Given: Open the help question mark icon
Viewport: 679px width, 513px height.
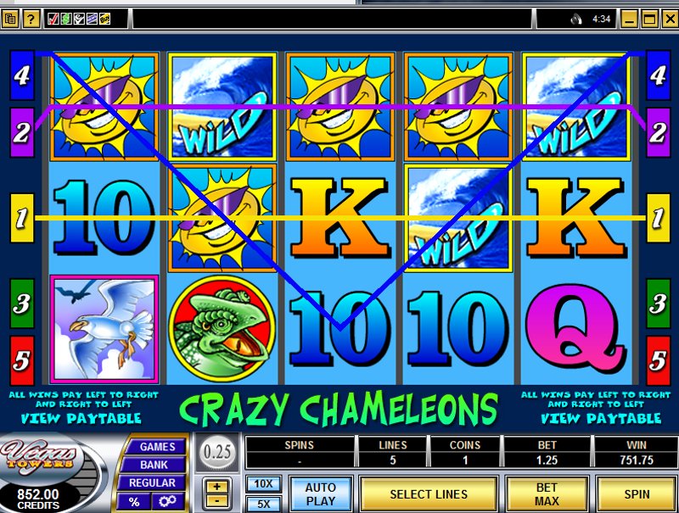Looking at the screenshot, I should click(x=31, y=19).
